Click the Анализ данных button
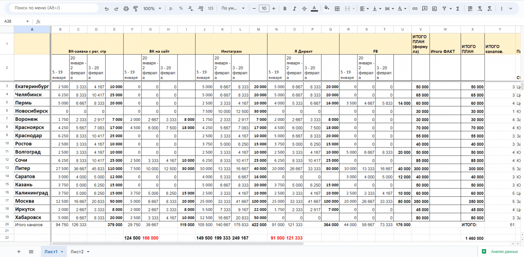Image resolution: width=524 pixels, height=257 pixels. click(x=501, y=252)
